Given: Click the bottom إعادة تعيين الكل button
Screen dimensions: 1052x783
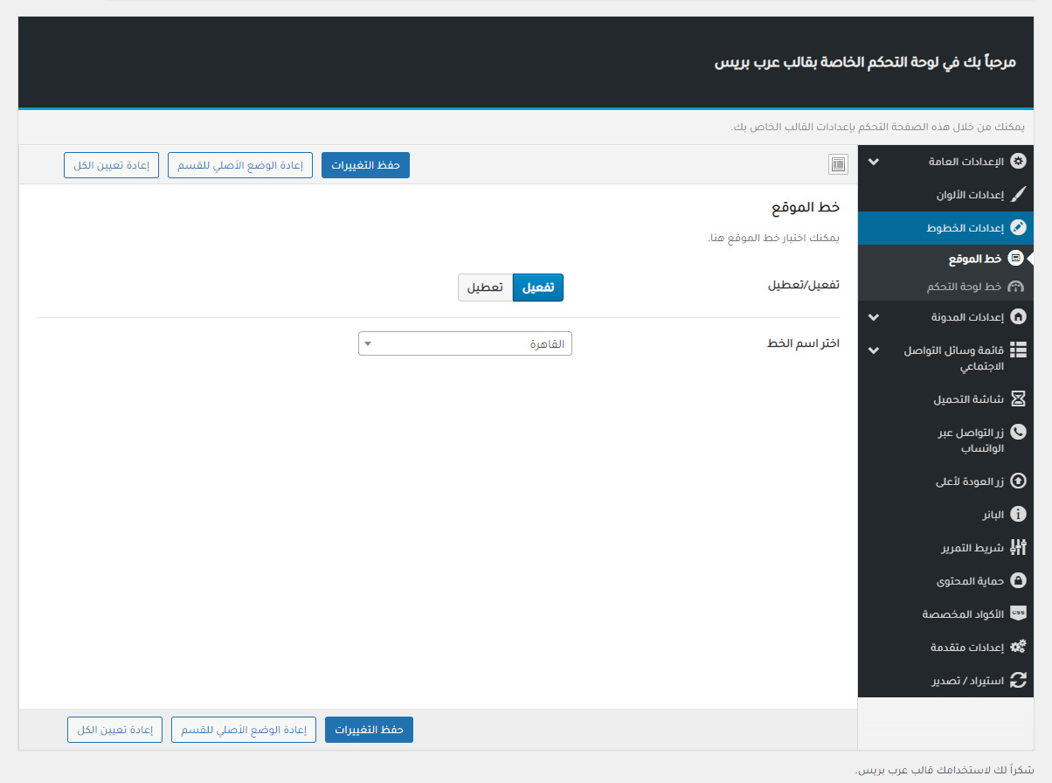Looking at the screenshot, I should [114, 730].
